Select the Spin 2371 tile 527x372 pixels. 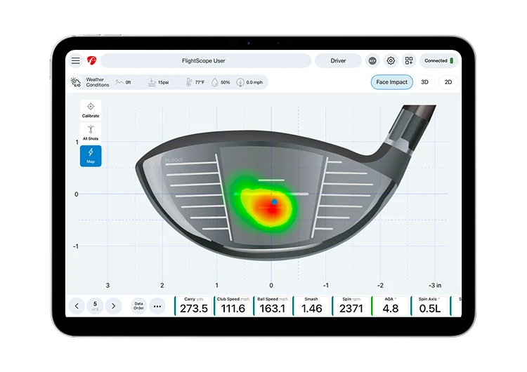coord(351,306)
